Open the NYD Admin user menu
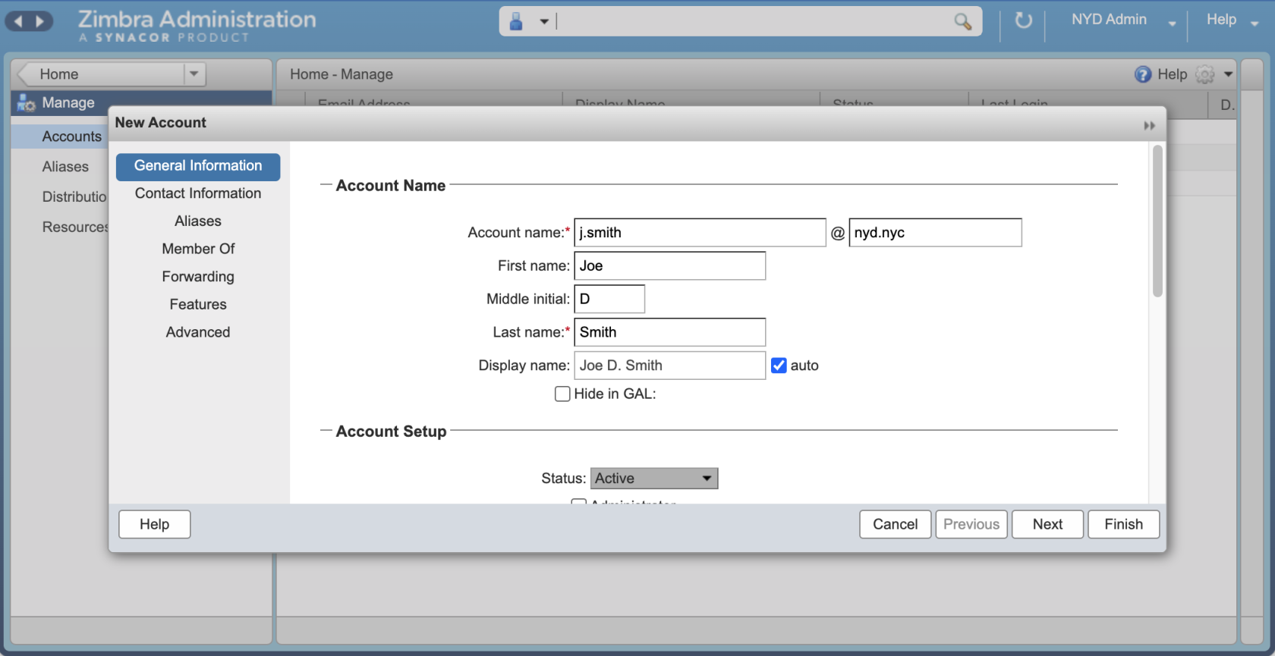 [x=1123, y=20]
